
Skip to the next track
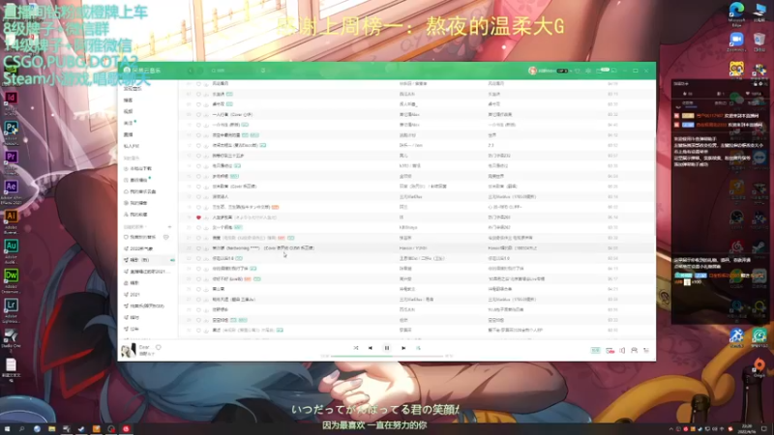(403, 348)
